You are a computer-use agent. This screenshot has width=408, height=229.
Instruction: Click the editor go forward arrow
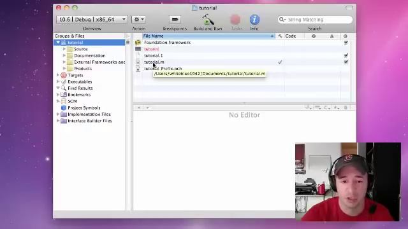tap(147, 108)
